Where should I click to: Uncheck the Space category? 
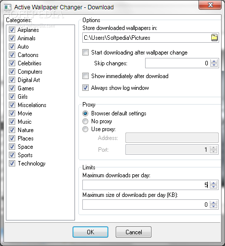[x=12, y=147]
